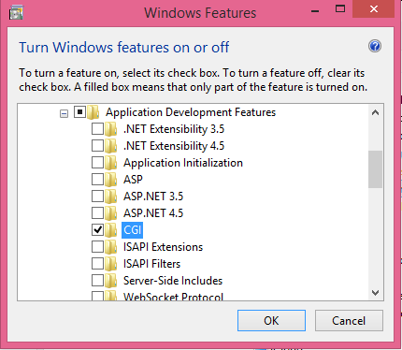Select the ASP label
The width and height of the screenshot is (402, 350).
coord(133,180)
